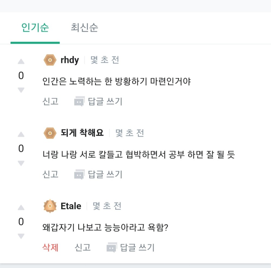This screenshot has height=268, width=271.
Task: Upvote the comment by 되게 착해요
Action: pos(21,135)
